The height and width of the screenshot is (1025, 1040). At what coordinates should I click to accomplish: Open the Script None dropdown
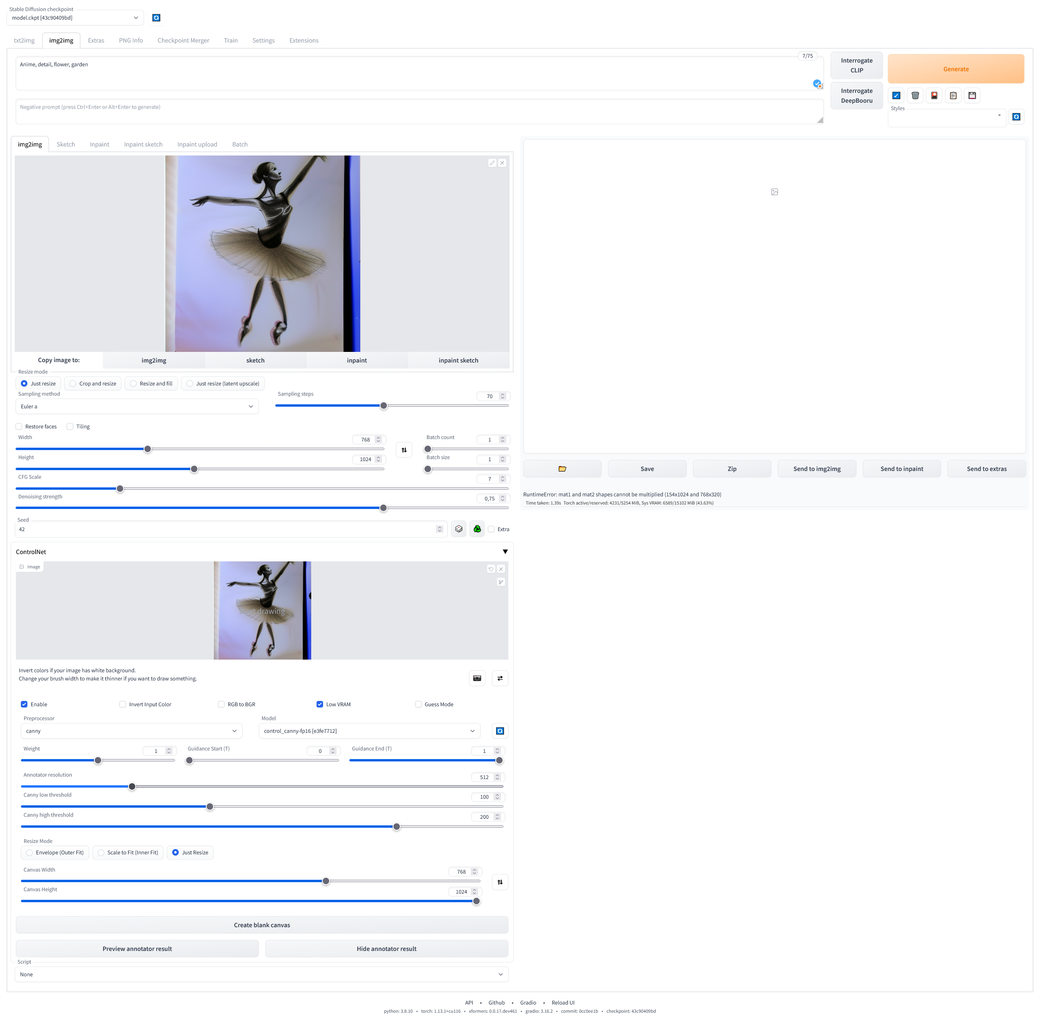point(261,975)
